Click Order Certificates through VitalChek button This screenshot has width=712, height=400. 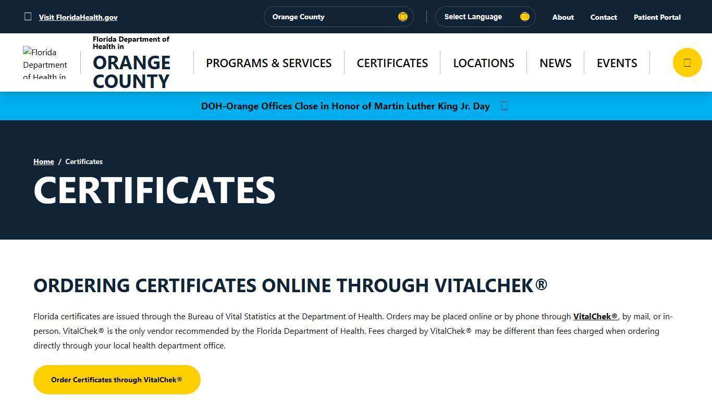tap(116, 380)
